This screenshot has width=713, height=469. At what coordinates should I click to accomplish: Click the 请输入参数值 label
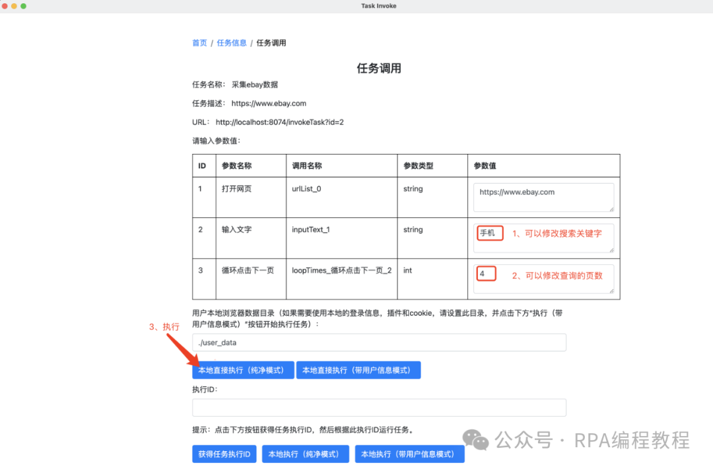tap(217, 141)
